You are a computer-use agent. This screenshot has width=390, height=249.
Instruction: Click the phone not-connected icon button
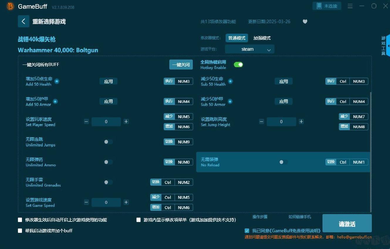[x=327, y=6]
